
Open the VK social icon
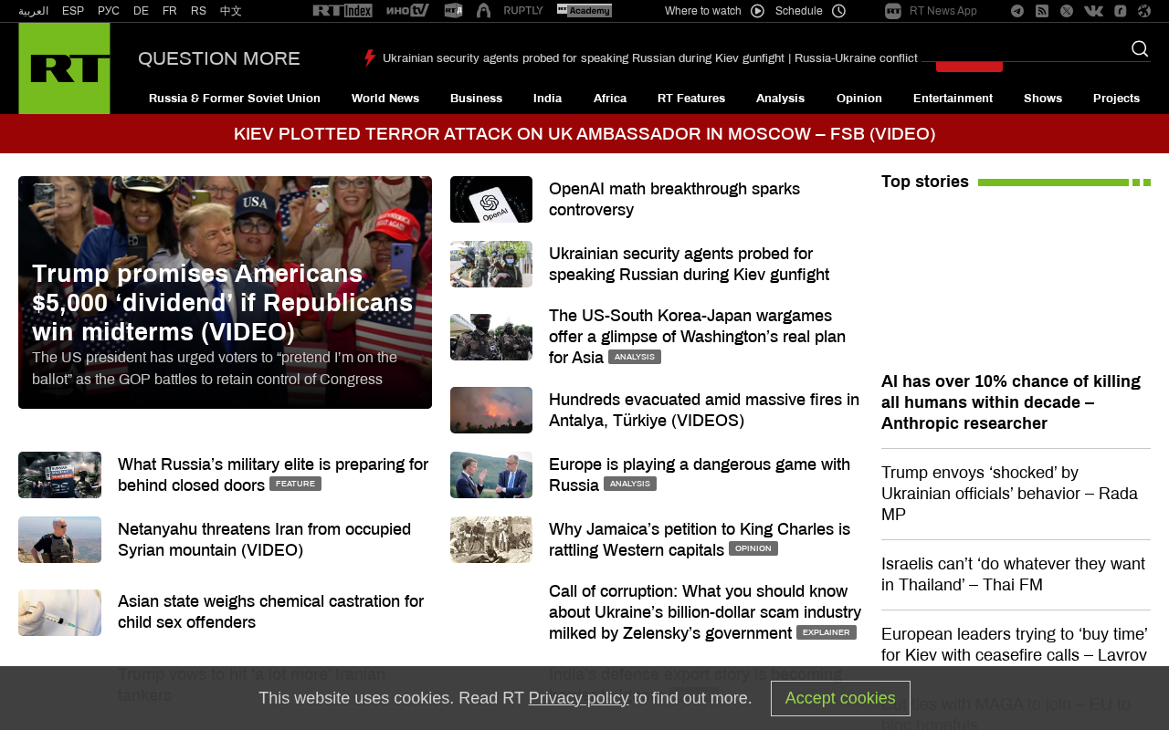[1093, 11]
